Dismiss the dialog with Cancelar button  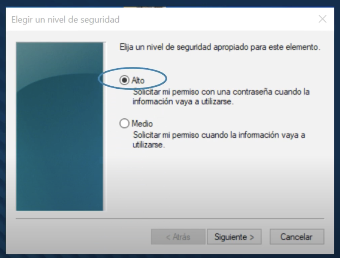pos(297,237)
